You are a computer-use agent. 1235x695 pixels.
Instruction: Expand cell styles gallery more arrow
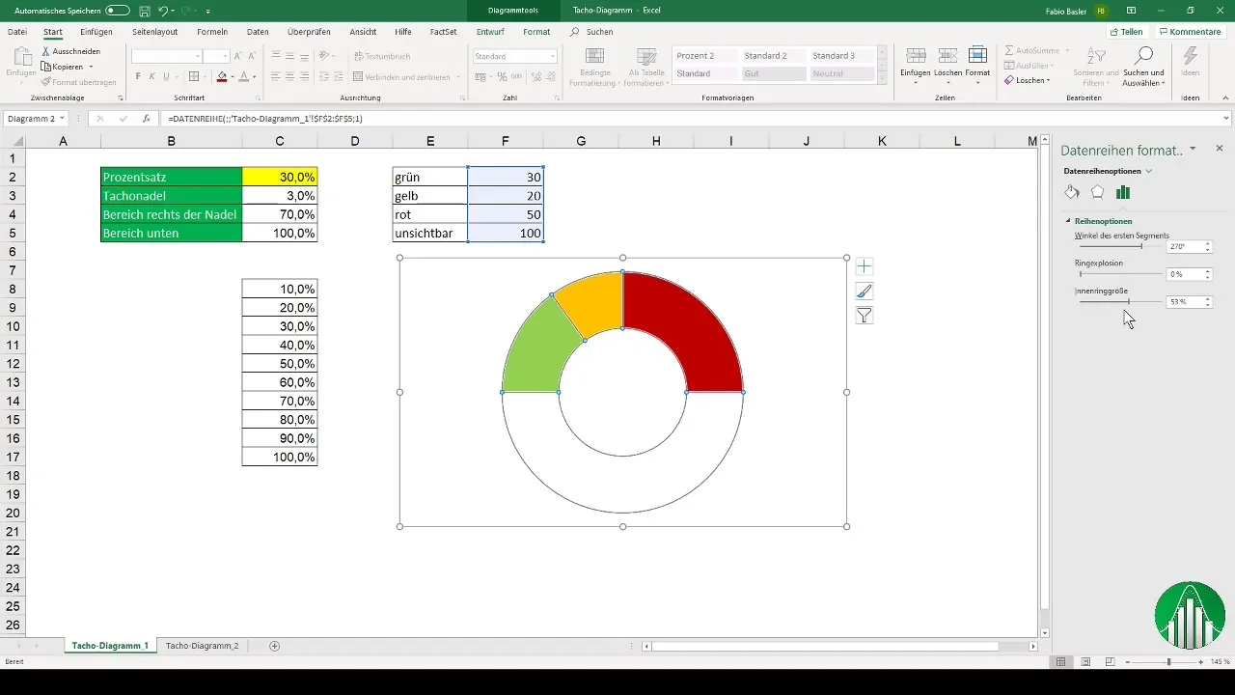[881, 78]
